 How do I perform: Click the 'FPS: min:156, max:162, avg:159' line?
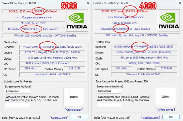[137, 36]
